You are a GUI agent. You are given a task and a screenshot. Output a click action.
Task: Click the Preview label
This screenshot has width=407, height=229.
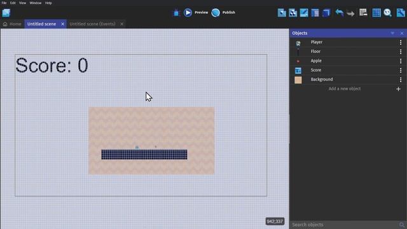pyautogui.click(x=201, y=13)
